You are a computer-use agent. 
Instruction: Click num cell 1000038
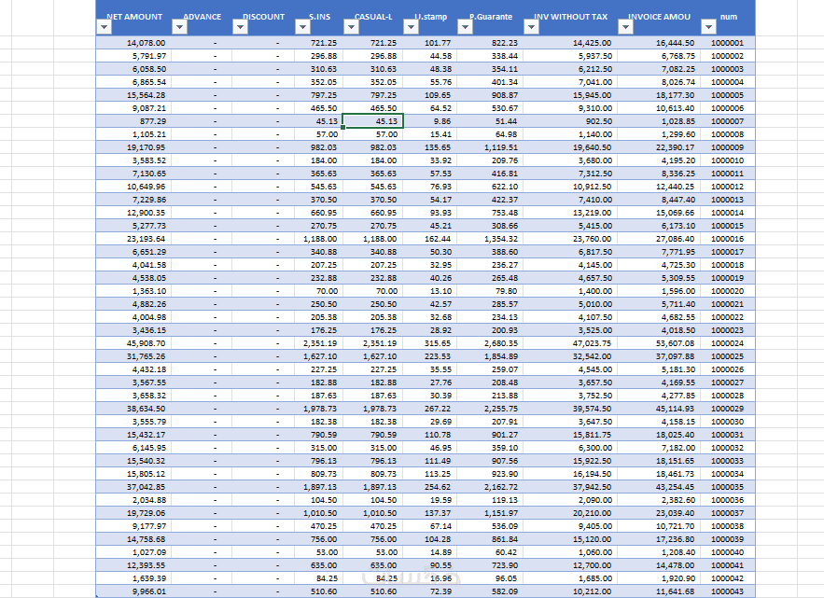click(x=727, y=526)
